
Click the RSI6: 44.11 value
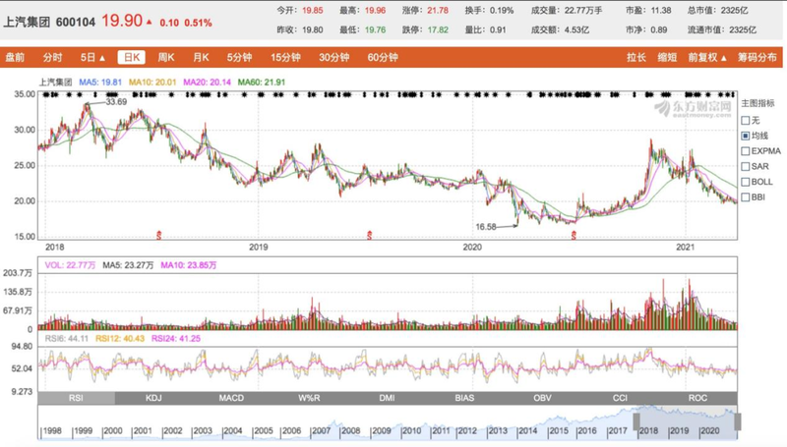point(66,339)
